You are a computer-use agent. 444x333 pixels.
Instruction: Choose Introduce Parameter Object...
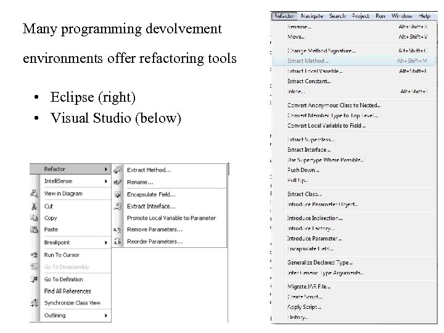tap(354, 205)
